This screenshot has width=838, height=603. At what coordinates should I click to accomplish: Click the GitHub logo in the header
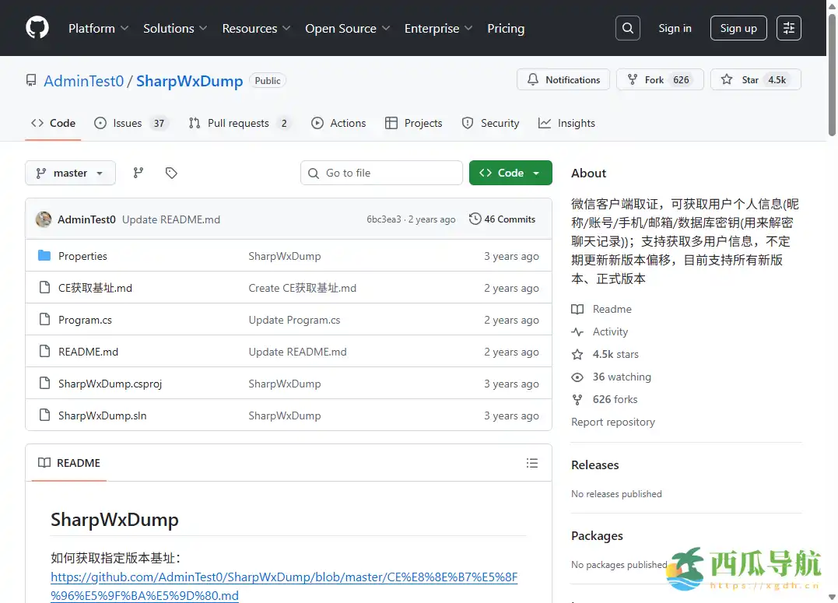tap(37, 27)
